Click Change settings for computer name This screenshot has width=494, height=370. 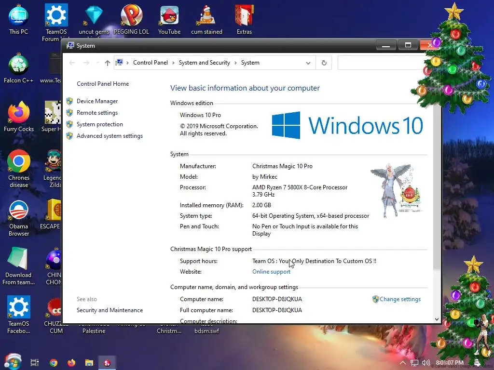(400, 299)
